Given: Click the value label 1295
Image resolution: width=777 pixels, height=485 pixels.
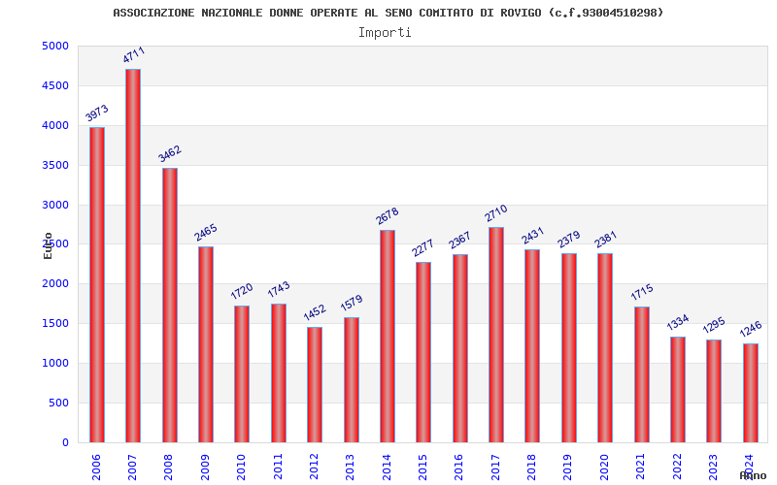Looking at the screenshot, I should [714, 325].
